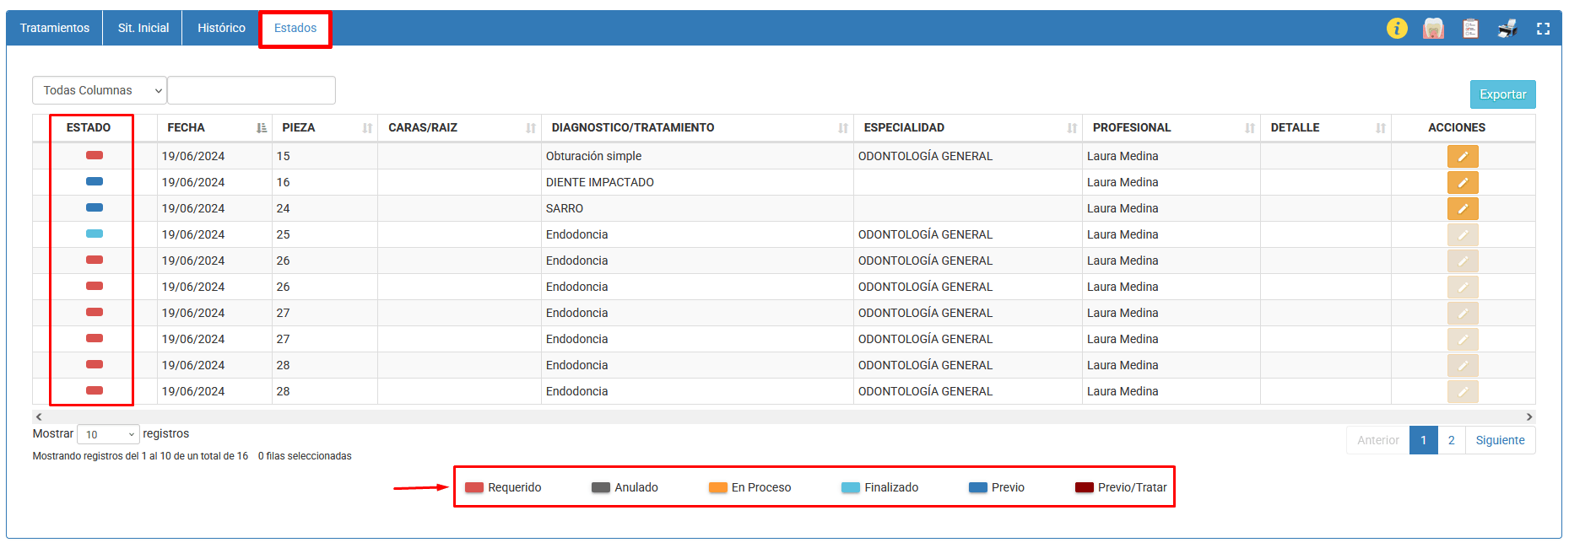Screen dimensions: 1569x548
Task: Open the tooth diagram icon
Action: pos(1433,29)
